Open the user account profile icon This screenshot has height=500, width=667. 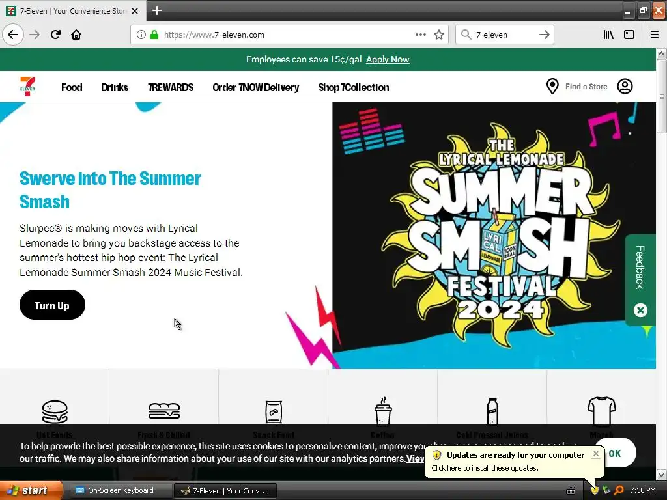(x=625, y=87)
